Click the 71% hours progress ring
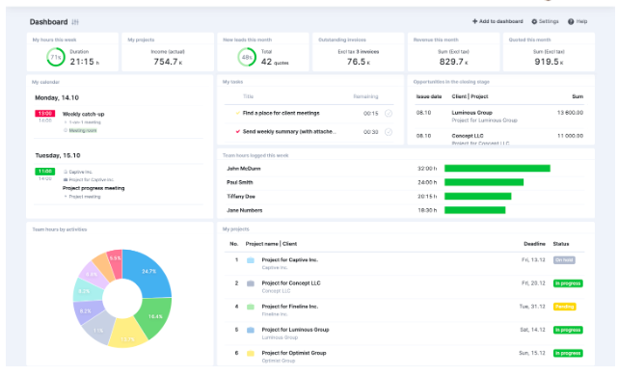 tap(56, 57)
